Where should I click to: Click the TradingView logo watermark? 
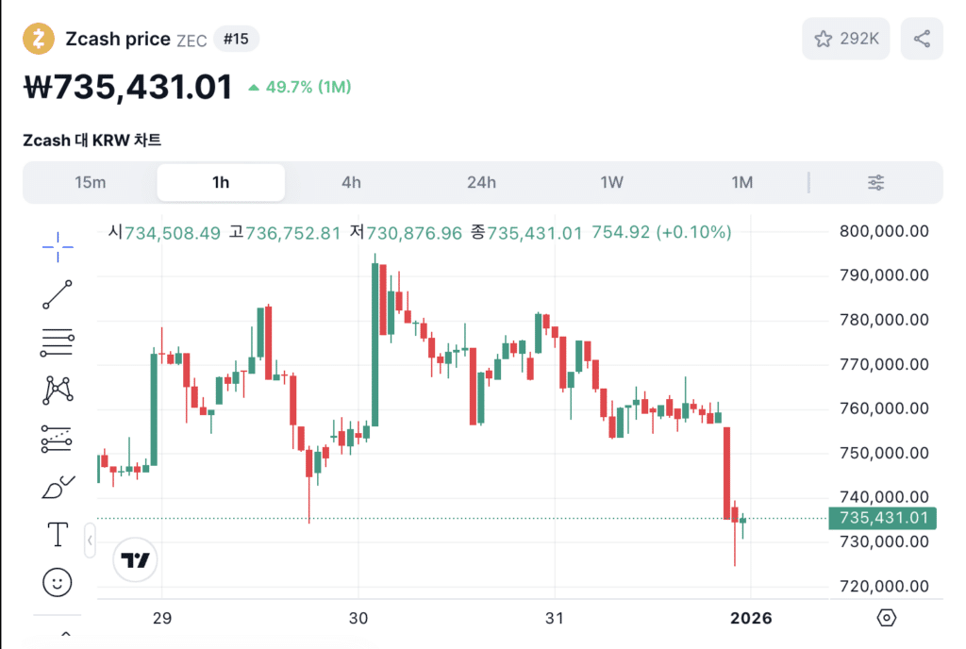click(135, 559)
